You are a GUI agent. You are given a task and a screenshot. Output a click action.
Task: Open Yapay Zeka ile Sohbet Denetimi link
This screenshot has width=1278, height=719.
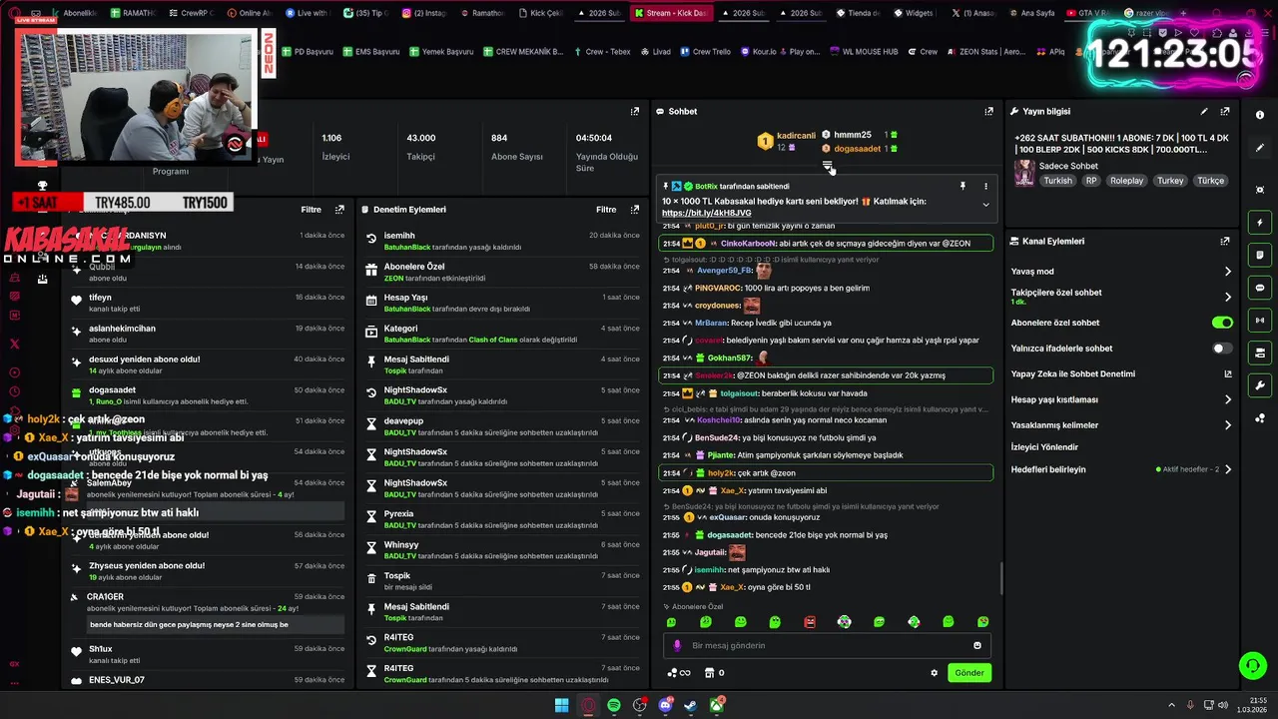(x=1121, y=373)
